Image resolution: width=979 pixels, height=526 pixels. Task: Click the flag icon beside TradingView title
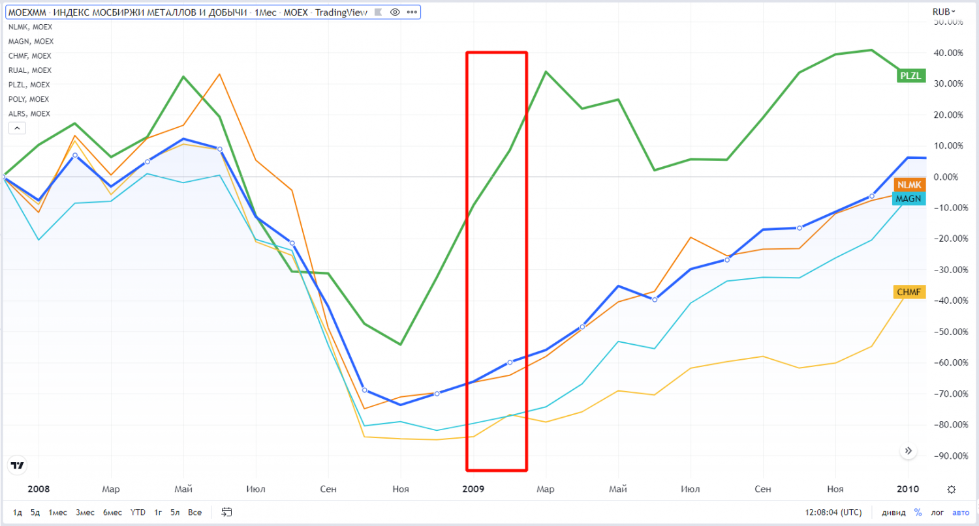click(378, 12)
